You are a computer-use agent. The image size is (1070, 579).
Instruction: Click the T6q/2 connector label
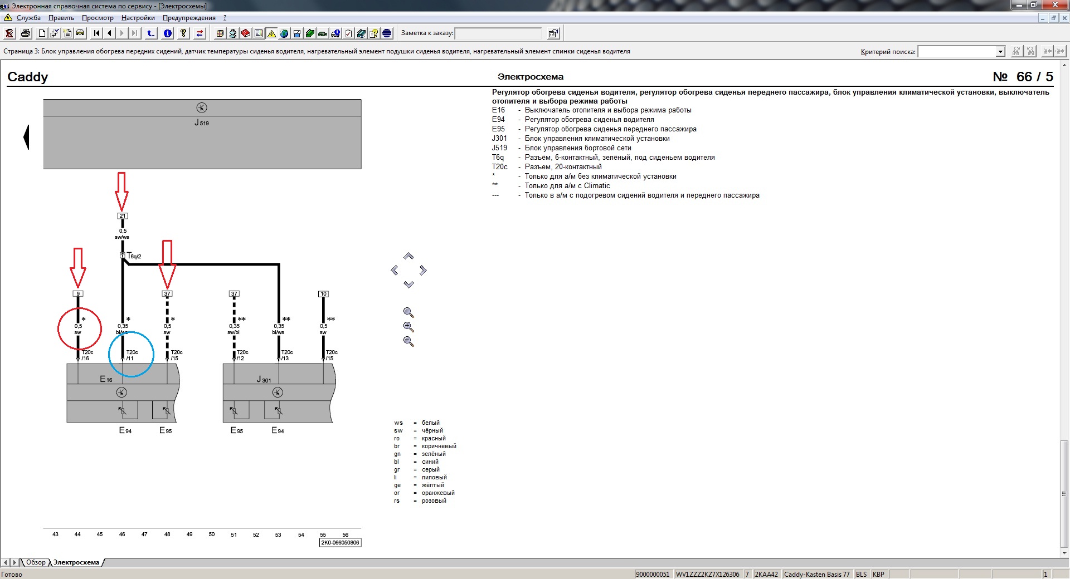[134, 256]
